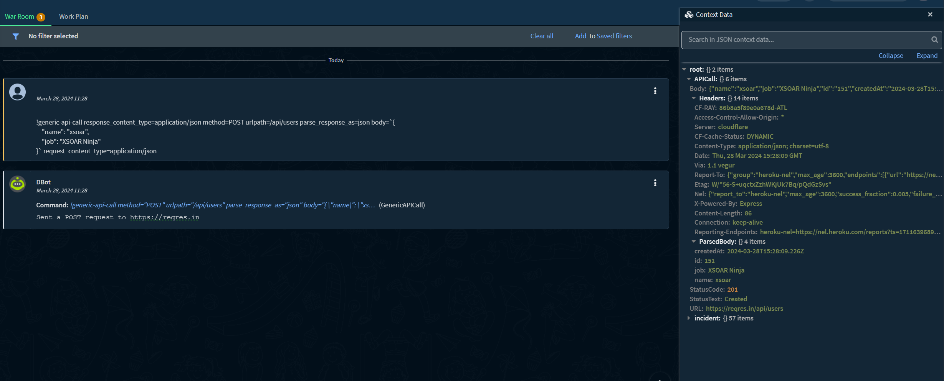Focus the Search in JSON context data field

[806, 40]
